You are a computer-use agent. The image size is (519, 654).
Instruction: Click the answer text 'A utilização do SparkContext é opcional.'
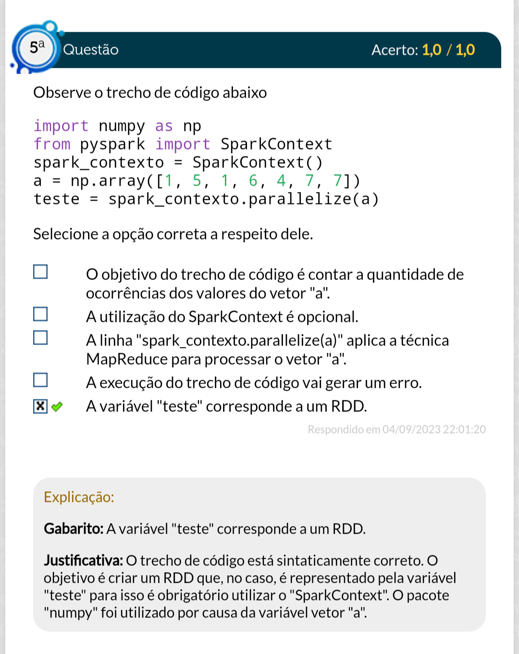point(222,317)
